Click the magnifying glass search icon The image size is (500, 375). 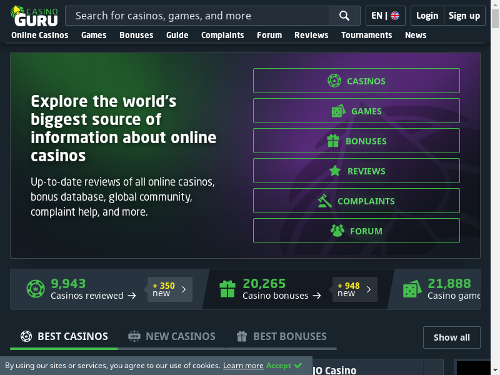[x=344, y=16]
